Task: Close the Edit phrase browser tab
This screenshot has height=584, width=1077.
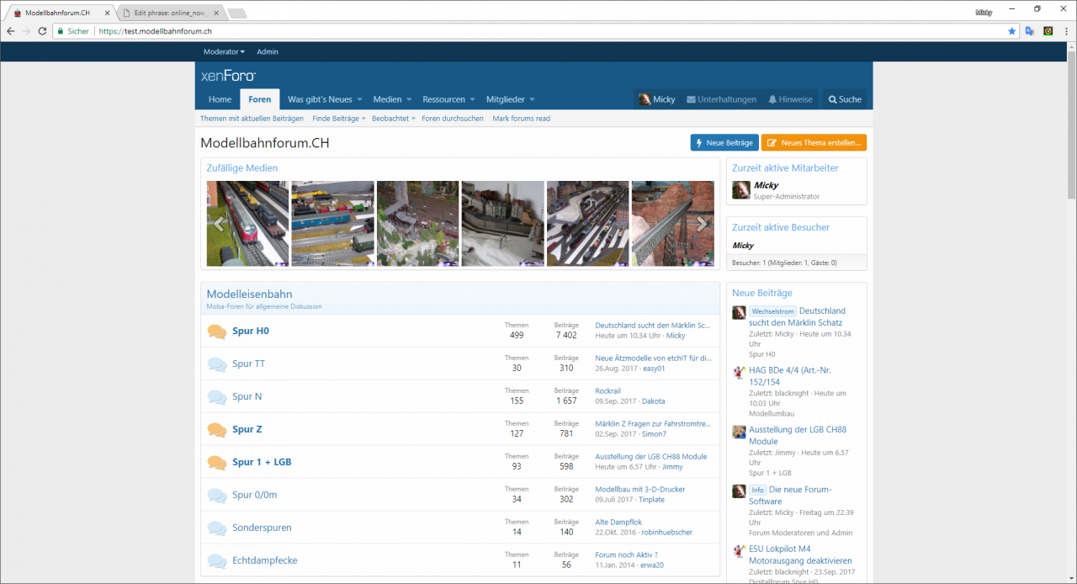Action: coord(215,13)
